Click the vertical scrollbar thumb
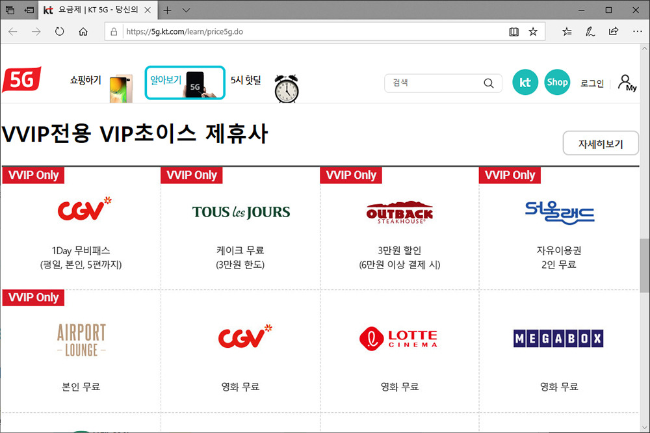 645,265
